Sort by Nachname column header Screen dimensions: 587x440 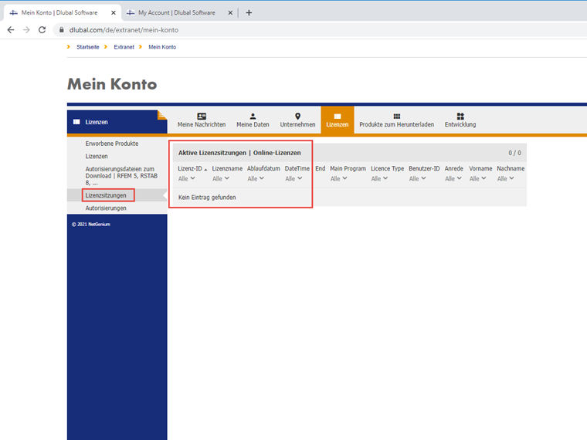tap(511, 169)
